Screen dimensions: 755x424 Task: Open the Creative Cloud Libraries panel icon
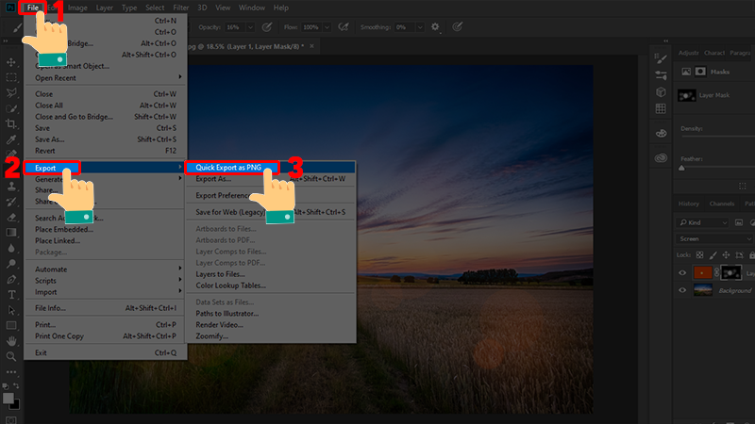click(661, 157)
